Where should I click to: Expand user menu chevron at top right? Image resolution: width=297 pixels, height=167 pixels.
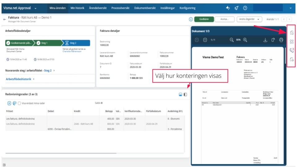(291, 8)
